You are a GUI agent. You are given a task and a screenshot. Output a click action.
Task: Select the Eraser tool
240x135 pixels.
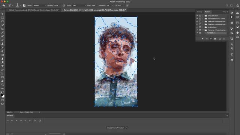3,51
